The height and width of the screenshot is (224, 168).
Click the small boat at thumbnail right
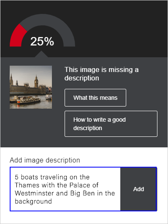[x=49, y=97]
